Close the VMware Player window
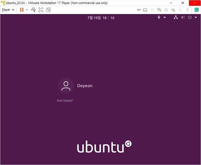The height and width of the screenshot is (165, 201). (195, 3)
